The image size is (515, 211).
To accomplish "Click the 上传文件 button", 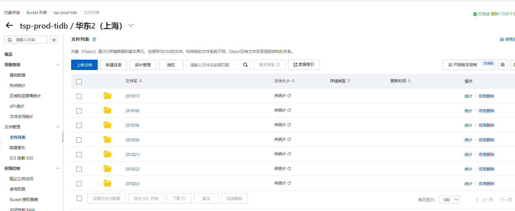I will point(84,65).
